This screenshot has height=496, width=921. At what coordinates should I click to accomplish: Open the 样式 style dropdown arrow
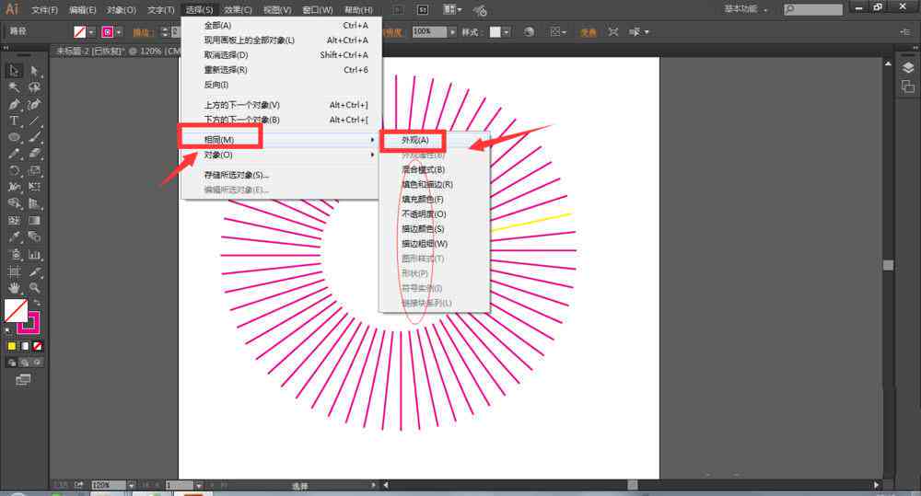[x=507, y=31]
